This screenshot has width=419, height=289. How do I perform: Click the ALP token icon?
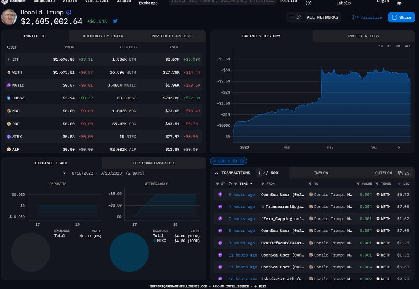pyautogui.click(x=9, y=149)
